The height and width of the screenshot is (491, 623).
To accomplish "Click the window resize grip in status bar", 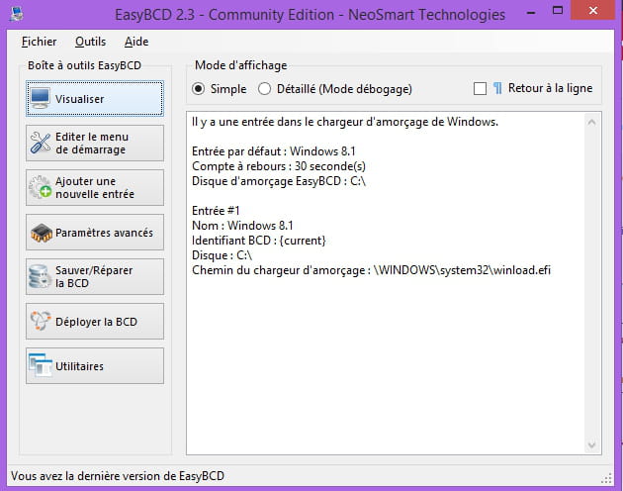I will (606, 479).
